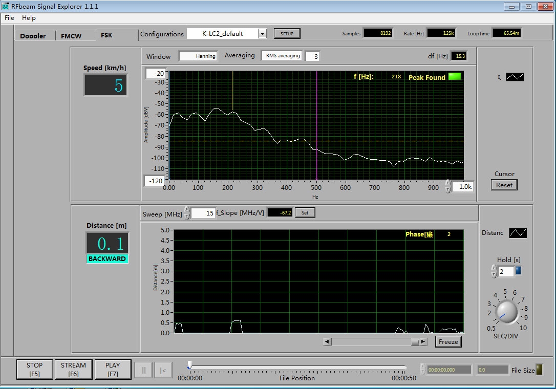Click the averaging count field showing 3
This screenshot has height=389, width=556.
(312, 56)
